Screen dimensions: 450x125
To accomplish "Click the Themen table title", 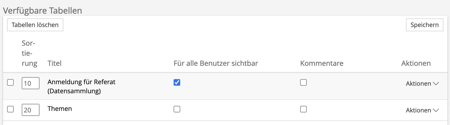I will pyautogui.click(x=60, y=109).
